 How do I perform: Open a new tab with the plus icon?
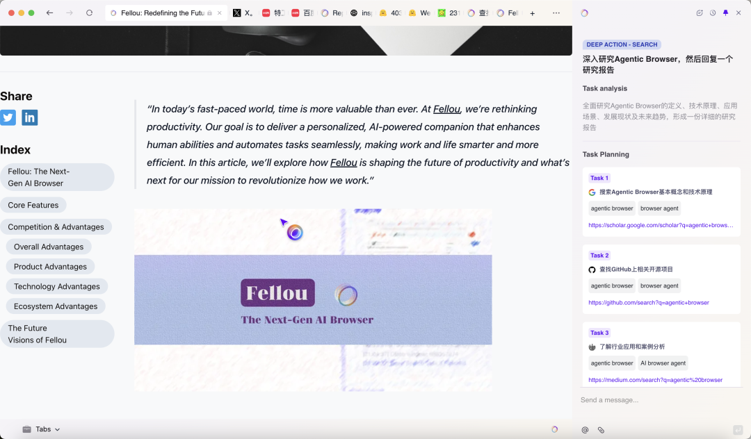coord(532,13)
